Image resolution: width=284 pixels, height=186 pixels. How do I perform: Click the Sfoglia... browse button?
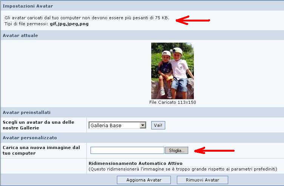click(177, 151)
